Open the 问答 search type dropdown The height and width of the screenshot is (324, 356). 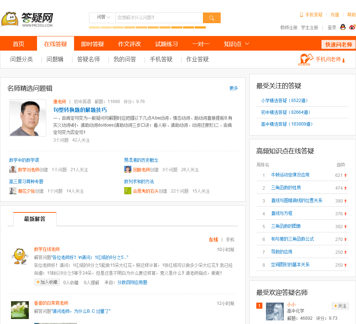[103, 17]
